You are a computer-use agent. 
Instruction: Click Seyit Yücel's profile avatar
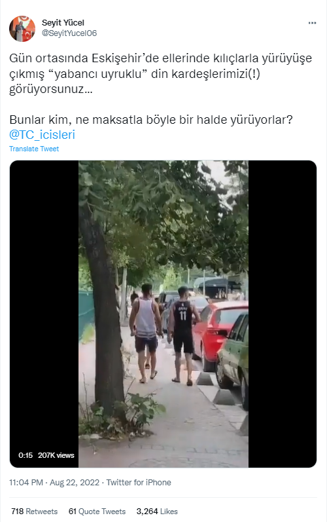coord(22,29)
